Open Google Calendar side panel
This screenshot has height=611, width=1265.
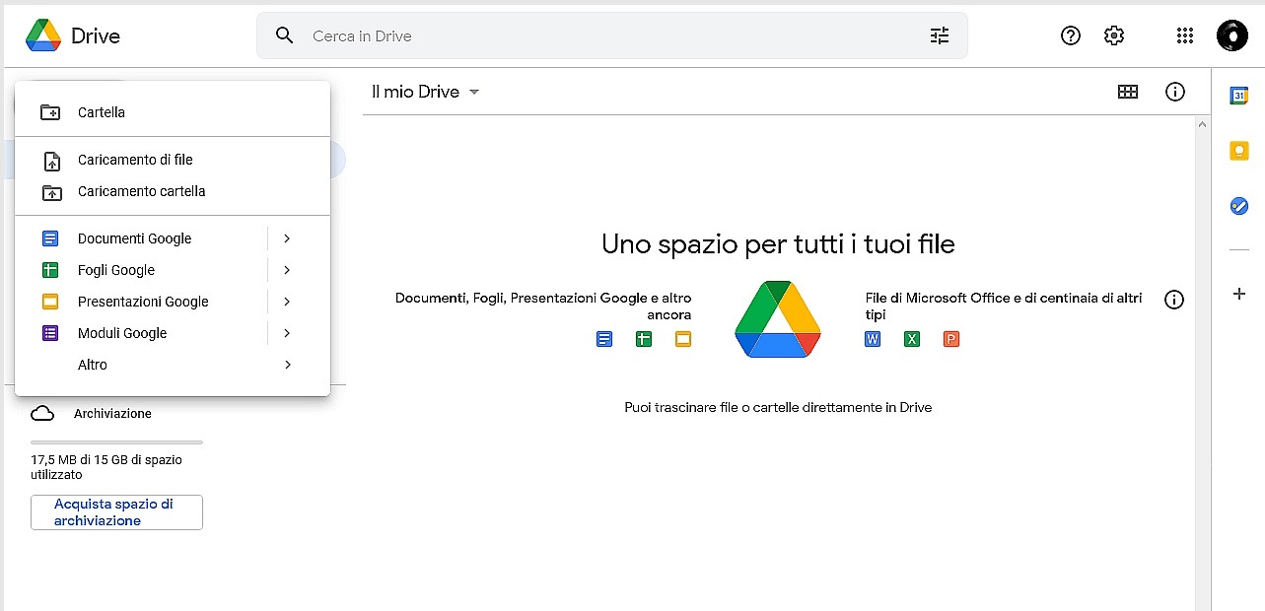1239,96
